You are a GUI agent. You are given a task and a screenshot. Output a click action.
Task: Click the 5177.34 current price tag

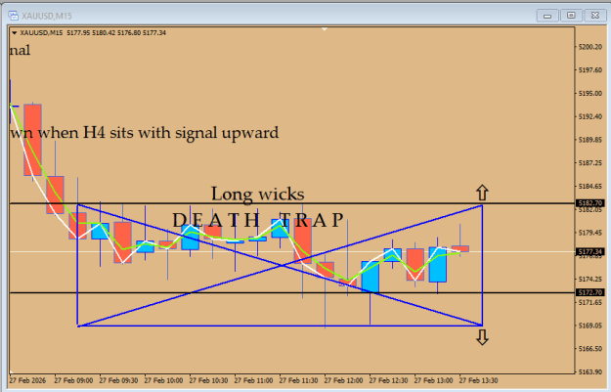tap(590, 252)
